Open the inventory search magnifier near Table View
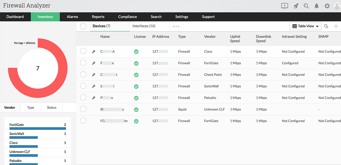 pyautogui.click(x=326, y=26)
